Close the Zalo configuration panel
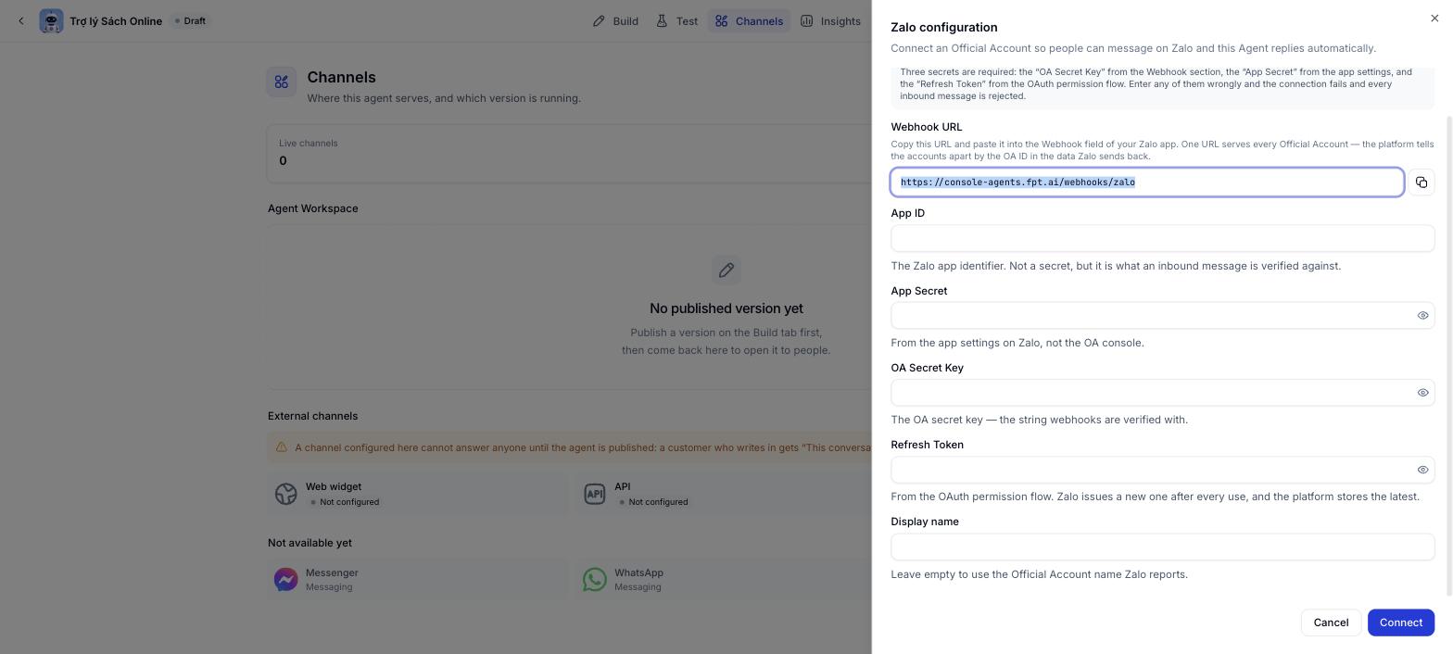1453x654 pixels. pyautogui.click(x=1434, y=18)
